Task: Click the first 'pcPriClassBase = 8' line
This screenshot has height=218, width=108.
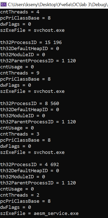Action: 25,18
